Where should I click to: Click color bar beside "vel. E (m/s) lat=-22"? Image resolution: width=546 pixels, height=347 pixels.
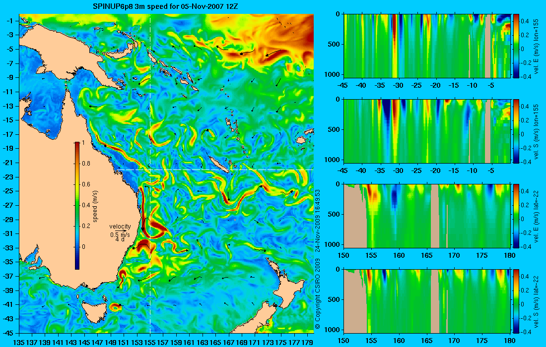[x=516, y=216]
